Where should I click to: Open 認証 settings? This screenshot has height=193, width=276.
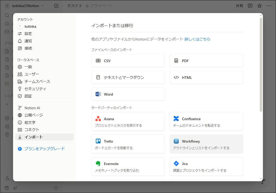(44, 96)
